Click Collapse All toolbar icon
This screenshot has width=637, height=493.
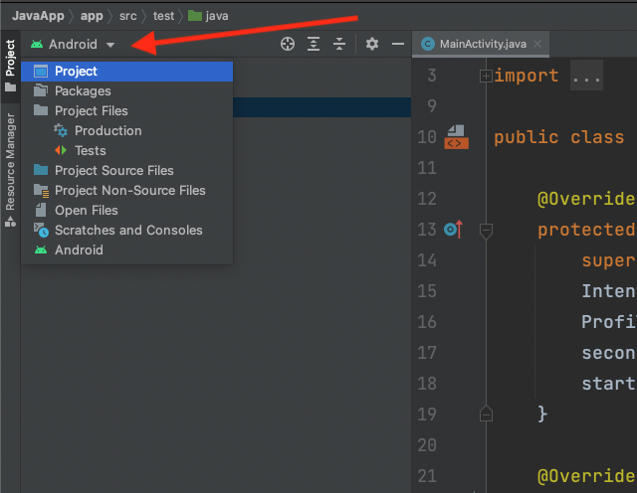click(x=339, y=44)
